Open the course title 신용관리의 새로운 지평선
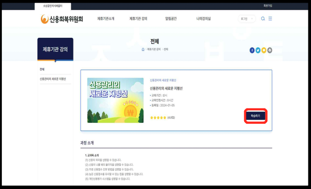The height and width of the screenshot is (189, 311). pyautogui.click(x=166, y=88)
